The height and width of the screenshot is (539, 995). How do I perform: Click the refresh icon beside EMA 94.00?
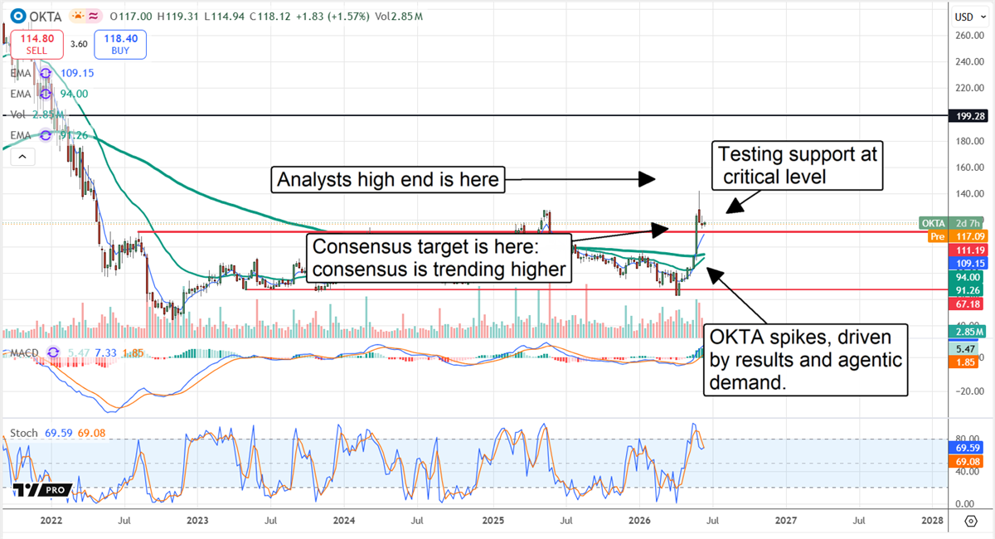point(46,94)
